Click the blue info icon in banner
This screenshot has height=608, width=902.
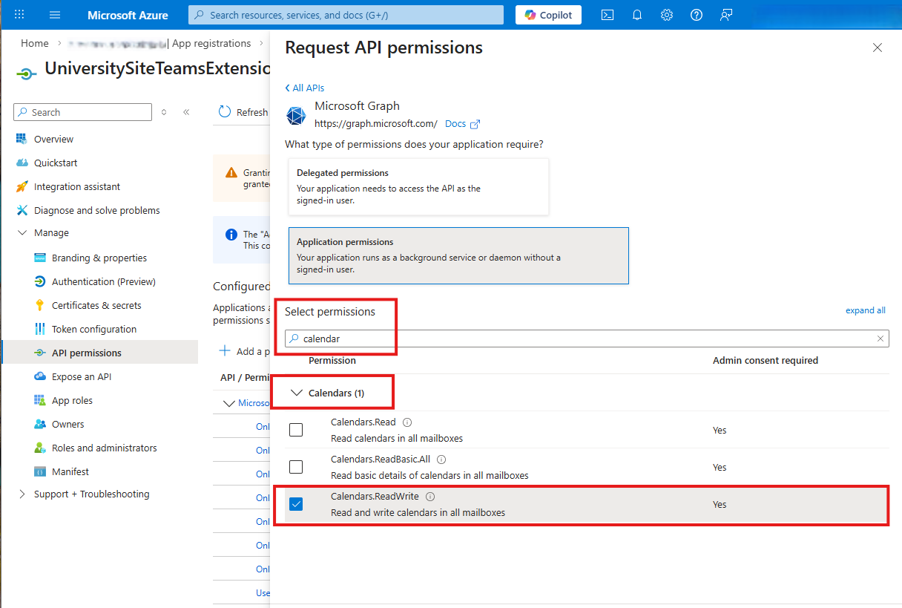tap(231, 235)
